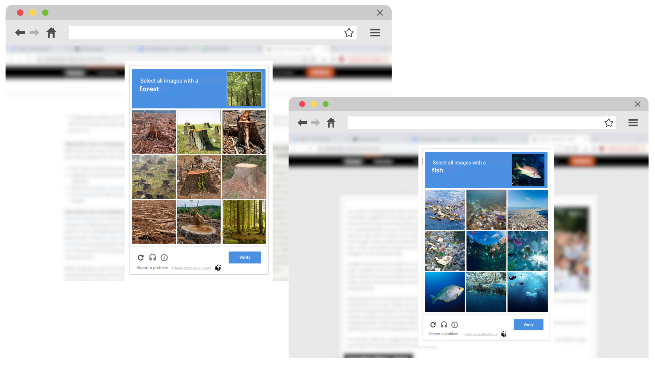Select the single fish tile in bottom-left of grid

[x=445, y=292]
